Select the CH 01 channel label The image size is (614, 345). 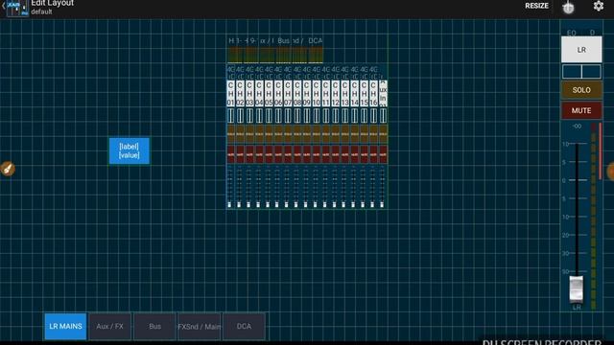click(x=230, y=94)
